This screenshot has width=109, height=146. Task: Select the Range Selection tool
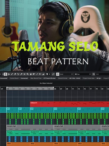9,74
